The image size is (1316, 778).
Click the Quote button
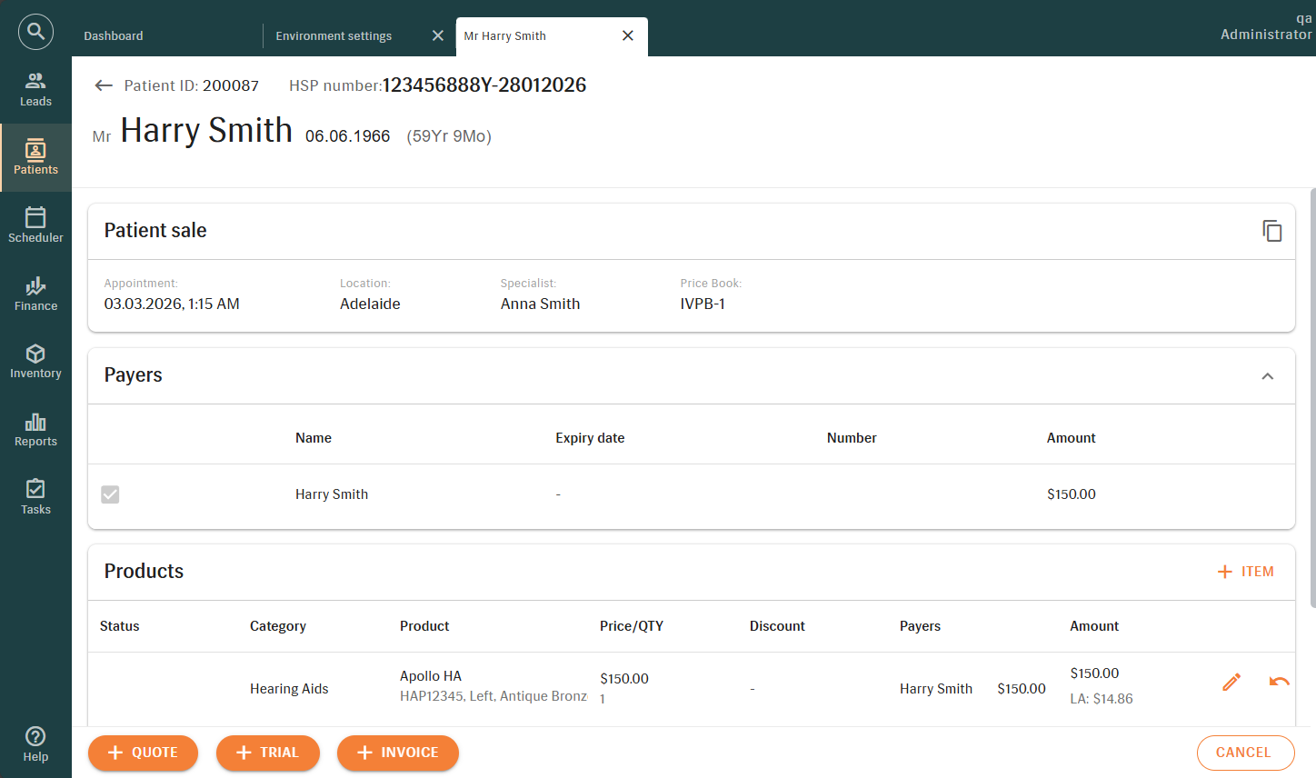pos(143,753)
